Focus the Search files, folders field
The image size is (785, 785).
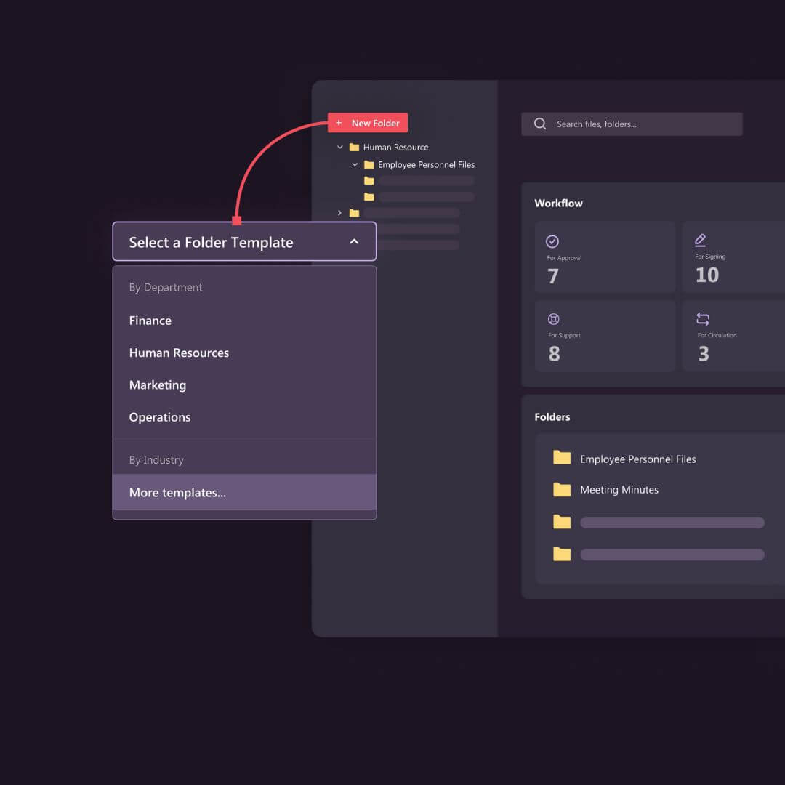(x=640, y=124)
